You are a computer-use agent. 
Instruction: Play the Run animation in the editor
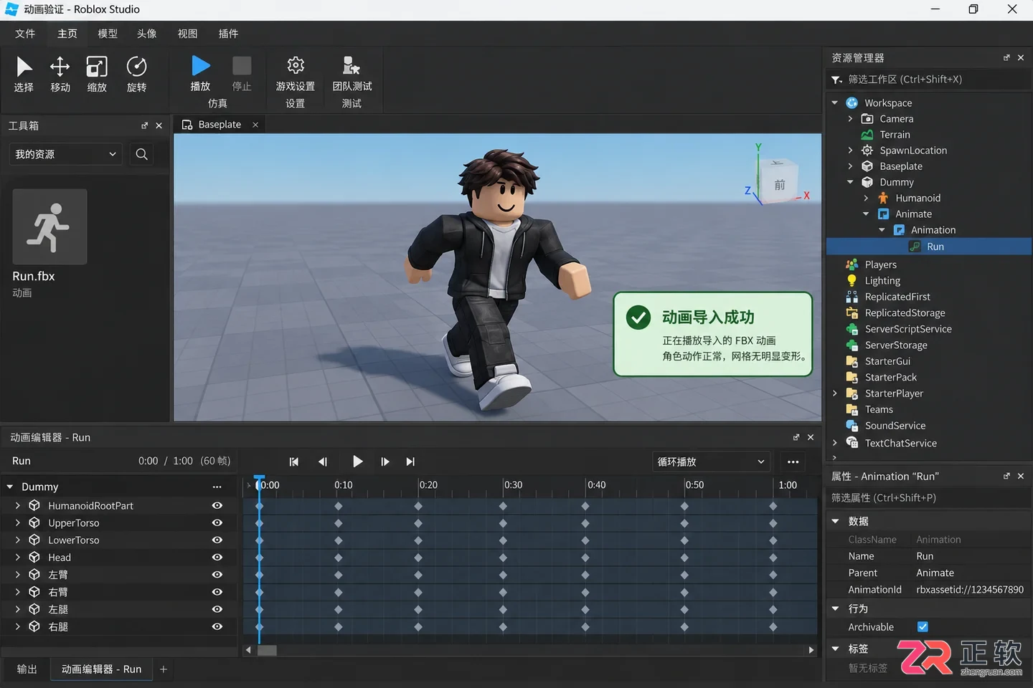357,462
